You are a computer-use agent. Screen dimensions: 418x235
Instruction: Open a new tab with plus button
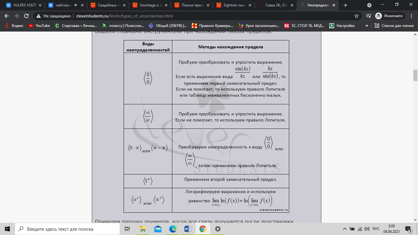[345, 5]
